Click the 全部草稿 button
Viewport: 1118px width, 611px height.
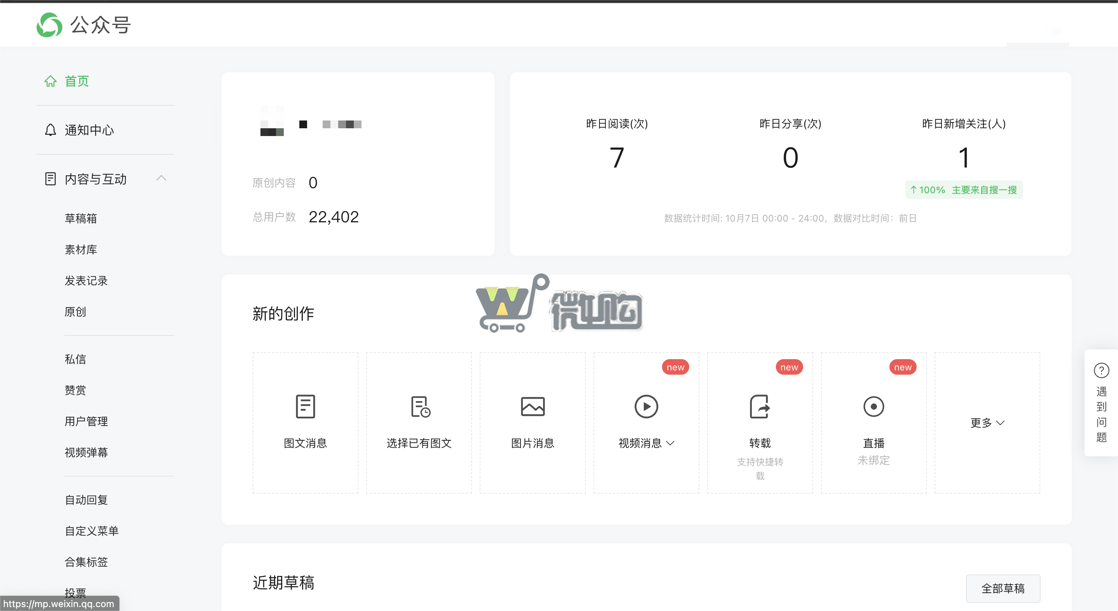point(1003,588)
